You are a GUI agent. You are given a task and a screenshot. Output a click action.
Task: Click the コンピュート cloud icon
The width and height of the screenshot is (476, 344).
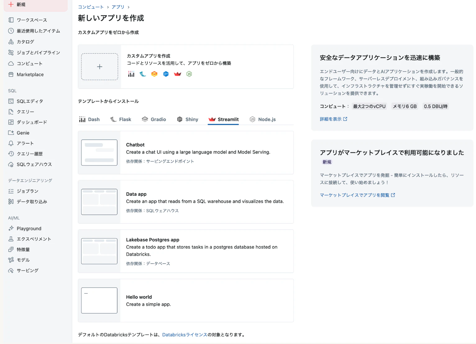11,63
